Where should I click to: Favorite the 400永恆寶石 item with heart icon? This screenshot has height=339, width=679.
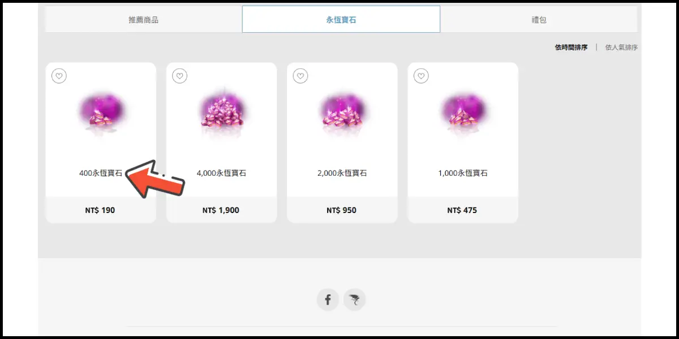click(x=59, y=76)
